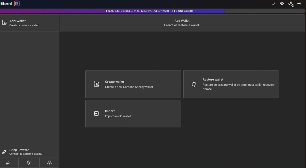This screenshot has height=168, width=306.
Task: Select the Add Wallet icon in the sidebar
Action: (4, 22)
